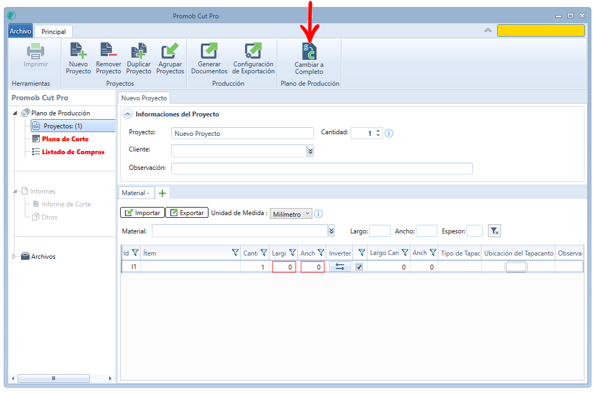Select the Nuevo Proyecto document tab

pyautogui.click(x=144, y=98)
